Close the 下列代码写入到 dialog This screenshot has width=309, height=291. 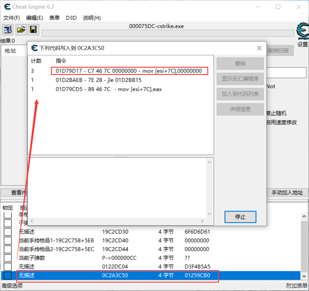click(259, 48)
